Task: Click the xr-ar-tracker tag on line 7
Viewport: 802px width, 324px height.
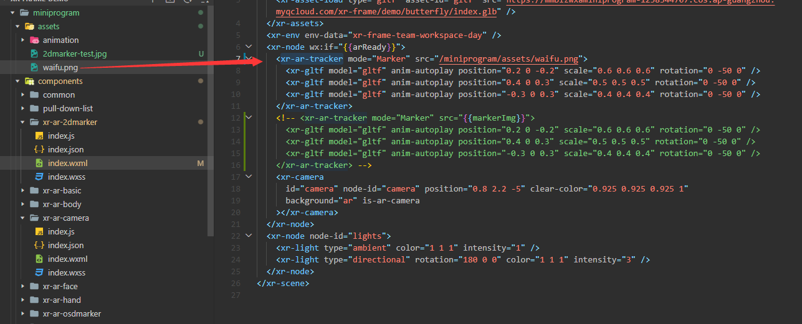Action: (312, 59)
